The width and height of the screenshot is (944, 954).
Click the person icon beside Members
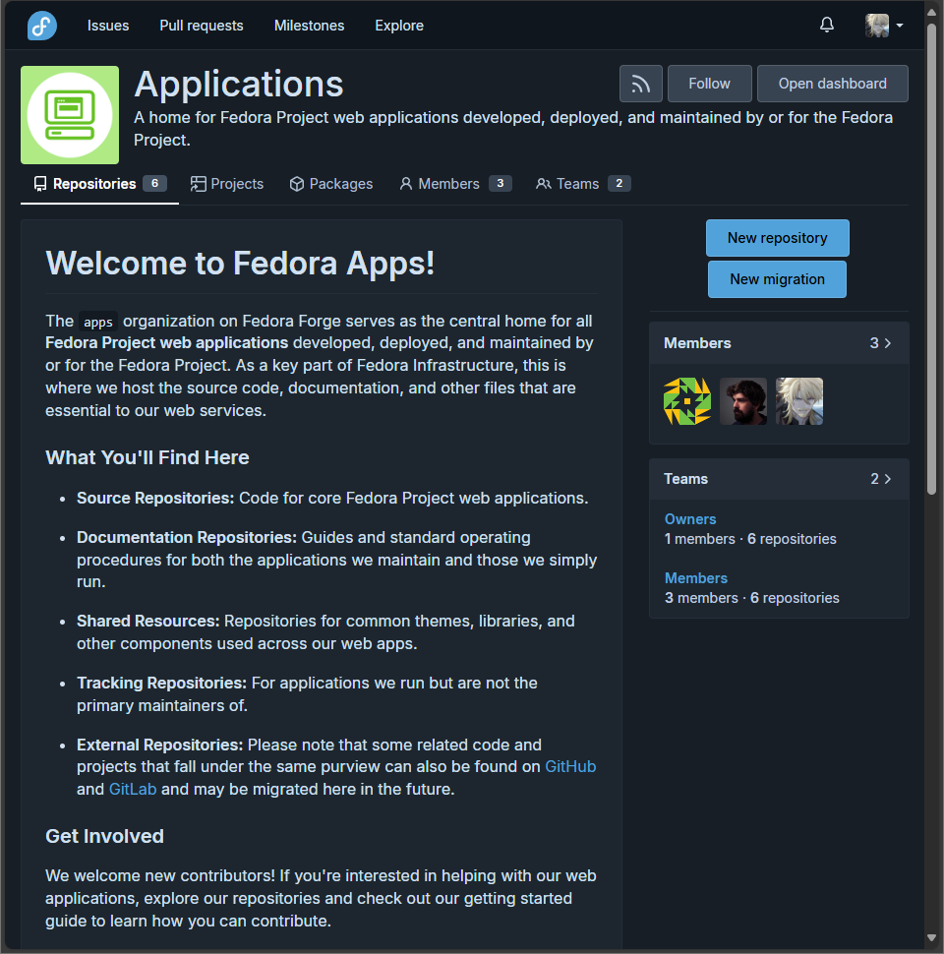(405, 183)
